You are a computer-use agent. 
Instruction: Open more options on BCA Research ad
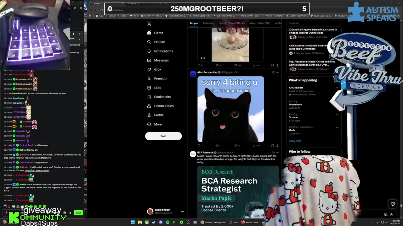pyautogui.click(x=277, y=153)
